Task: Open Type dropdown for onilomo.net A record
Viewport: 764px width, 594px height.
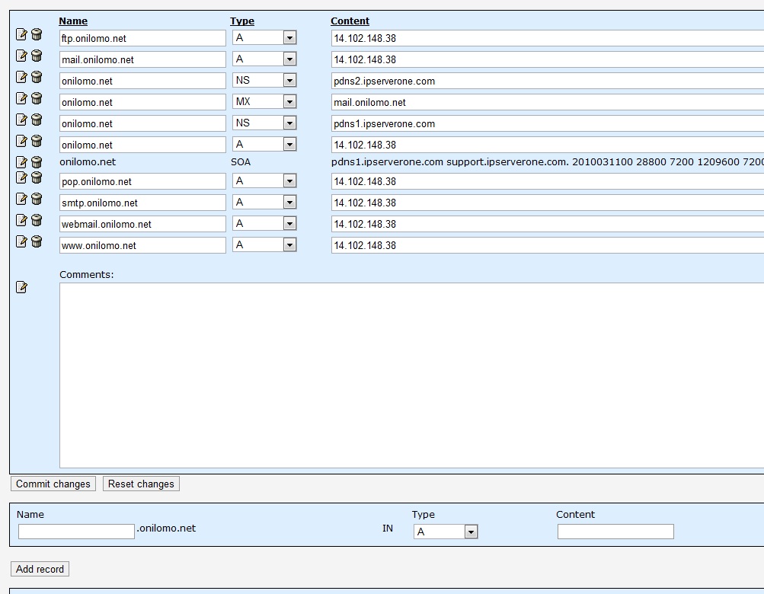Action: [264, 144]
